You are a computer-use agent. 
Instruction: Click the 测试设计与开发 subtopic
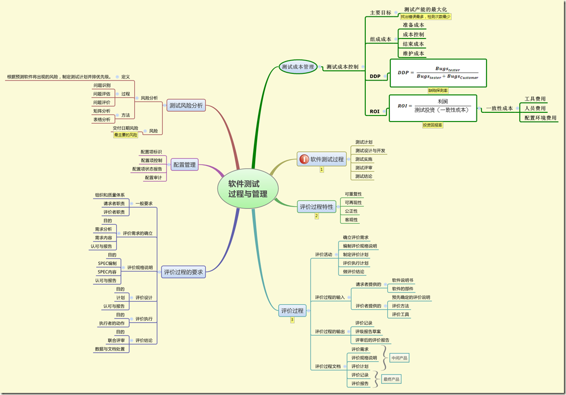[x=370, y=151]
